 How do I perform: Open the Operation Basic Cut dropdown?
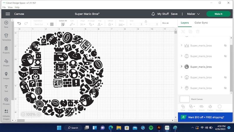pyautogui.click(x=41, y=24)
